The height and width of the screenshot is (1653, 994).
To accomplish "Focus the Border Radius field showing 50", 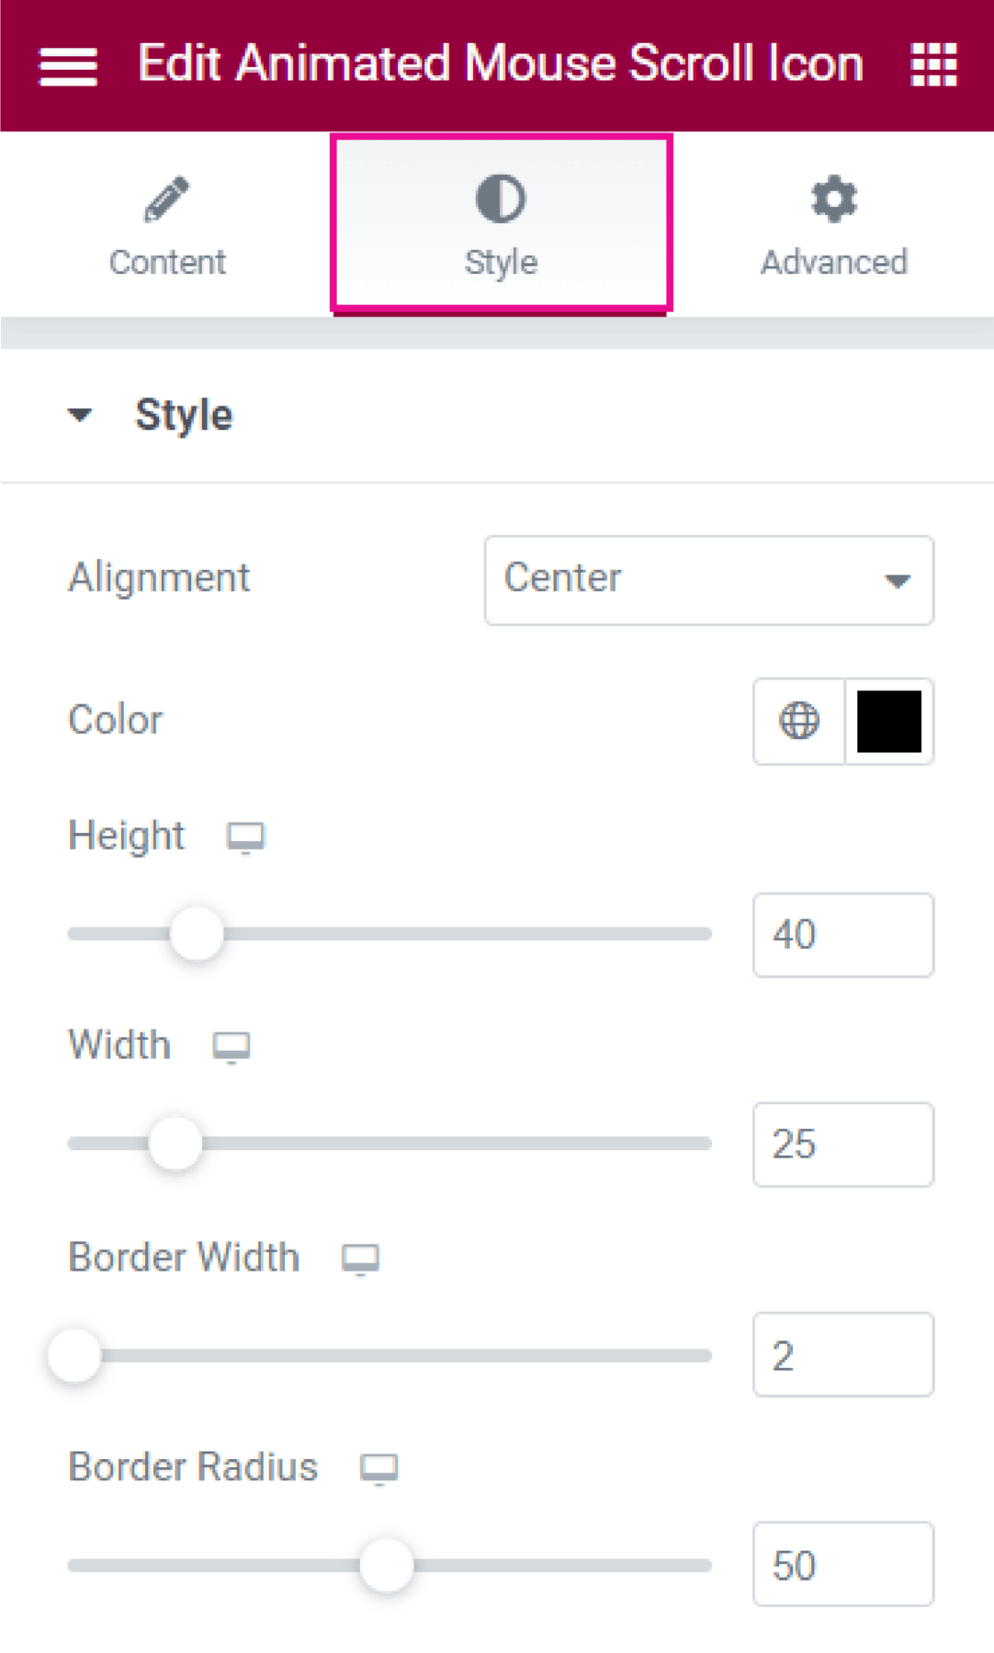I will click(843, 1565).
